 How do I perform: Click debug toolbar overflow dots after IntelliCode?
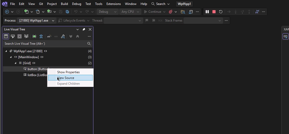[x=263, y=12]
